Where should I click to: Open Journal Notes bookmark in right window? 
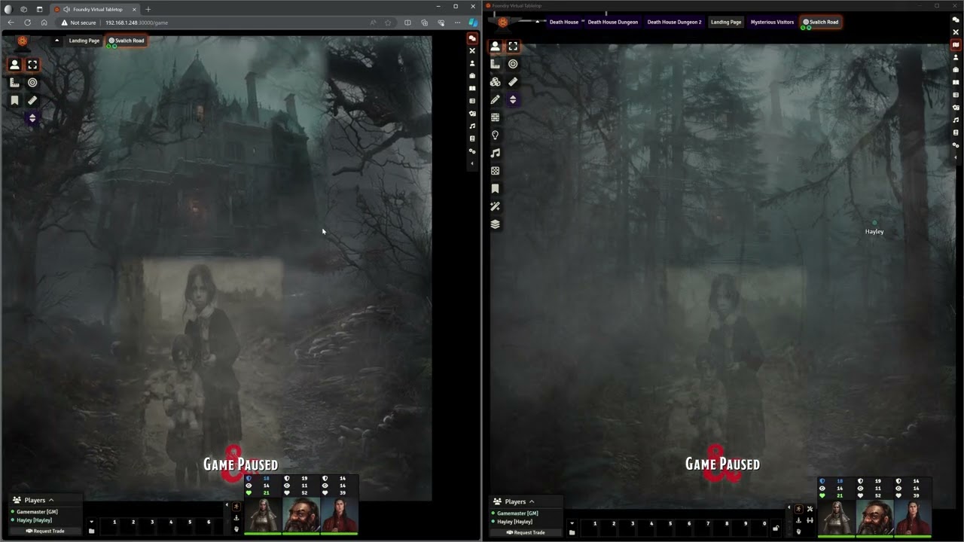coord(495,188)
